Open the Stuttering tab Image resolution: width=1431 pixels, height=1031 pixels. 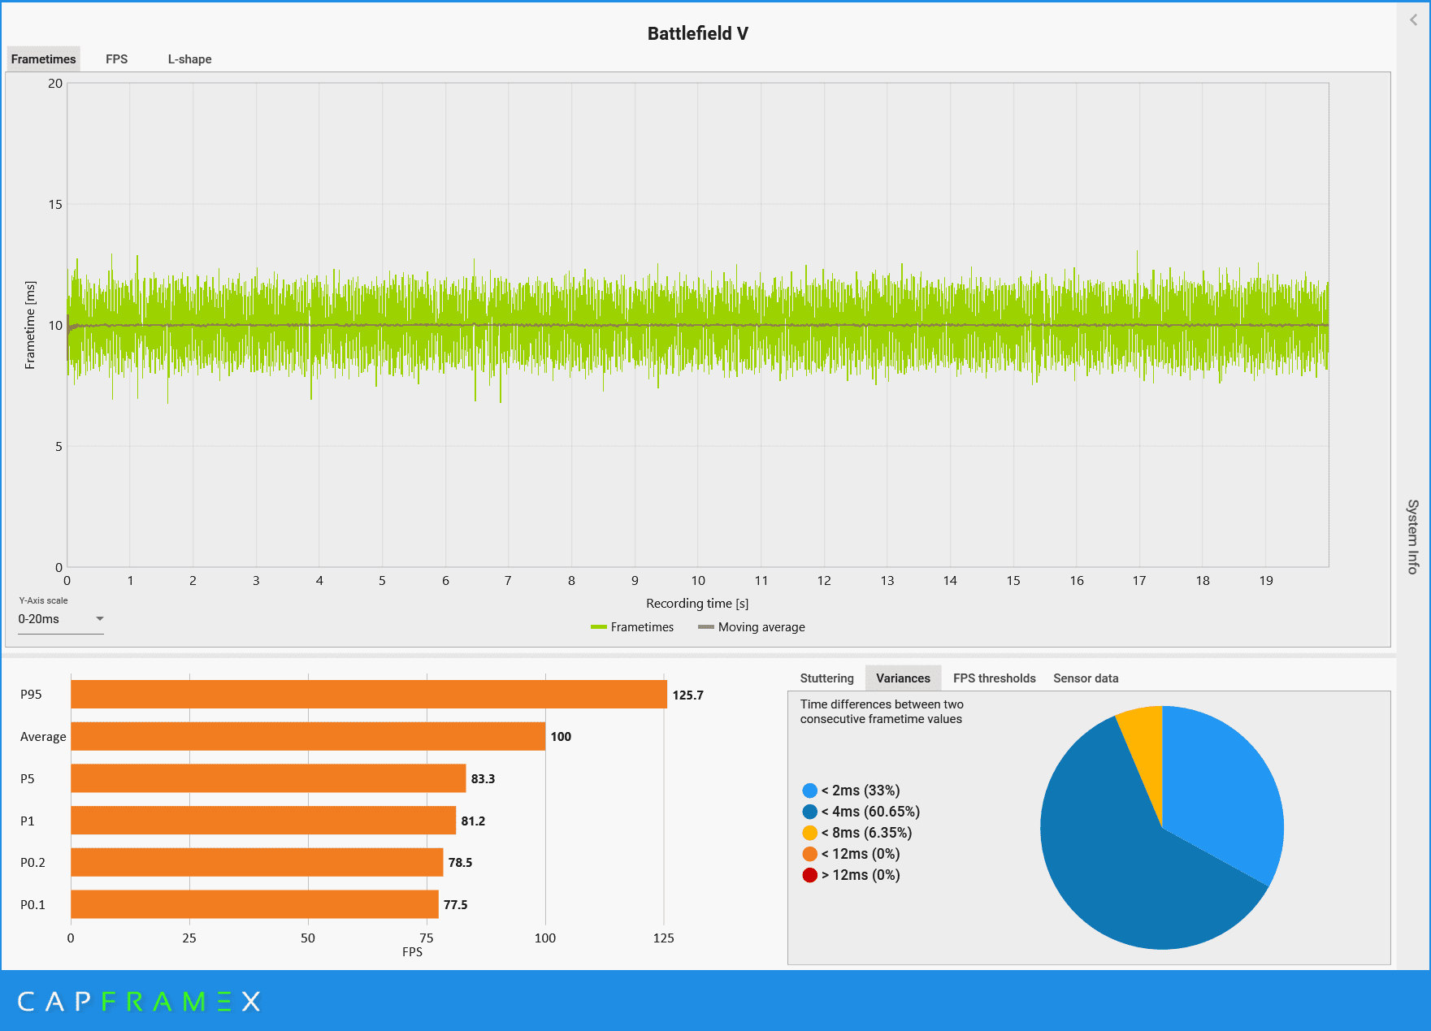point(826,678)
